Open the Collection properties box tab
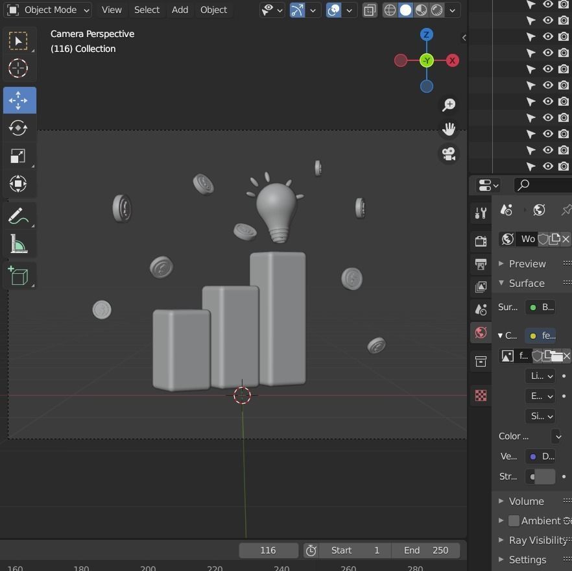 click(x=481, y=361)
